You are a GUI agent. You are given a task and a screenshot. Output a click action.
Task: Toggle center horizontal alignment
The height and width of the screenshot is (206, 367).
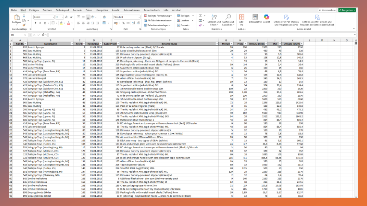pos(83,23)
